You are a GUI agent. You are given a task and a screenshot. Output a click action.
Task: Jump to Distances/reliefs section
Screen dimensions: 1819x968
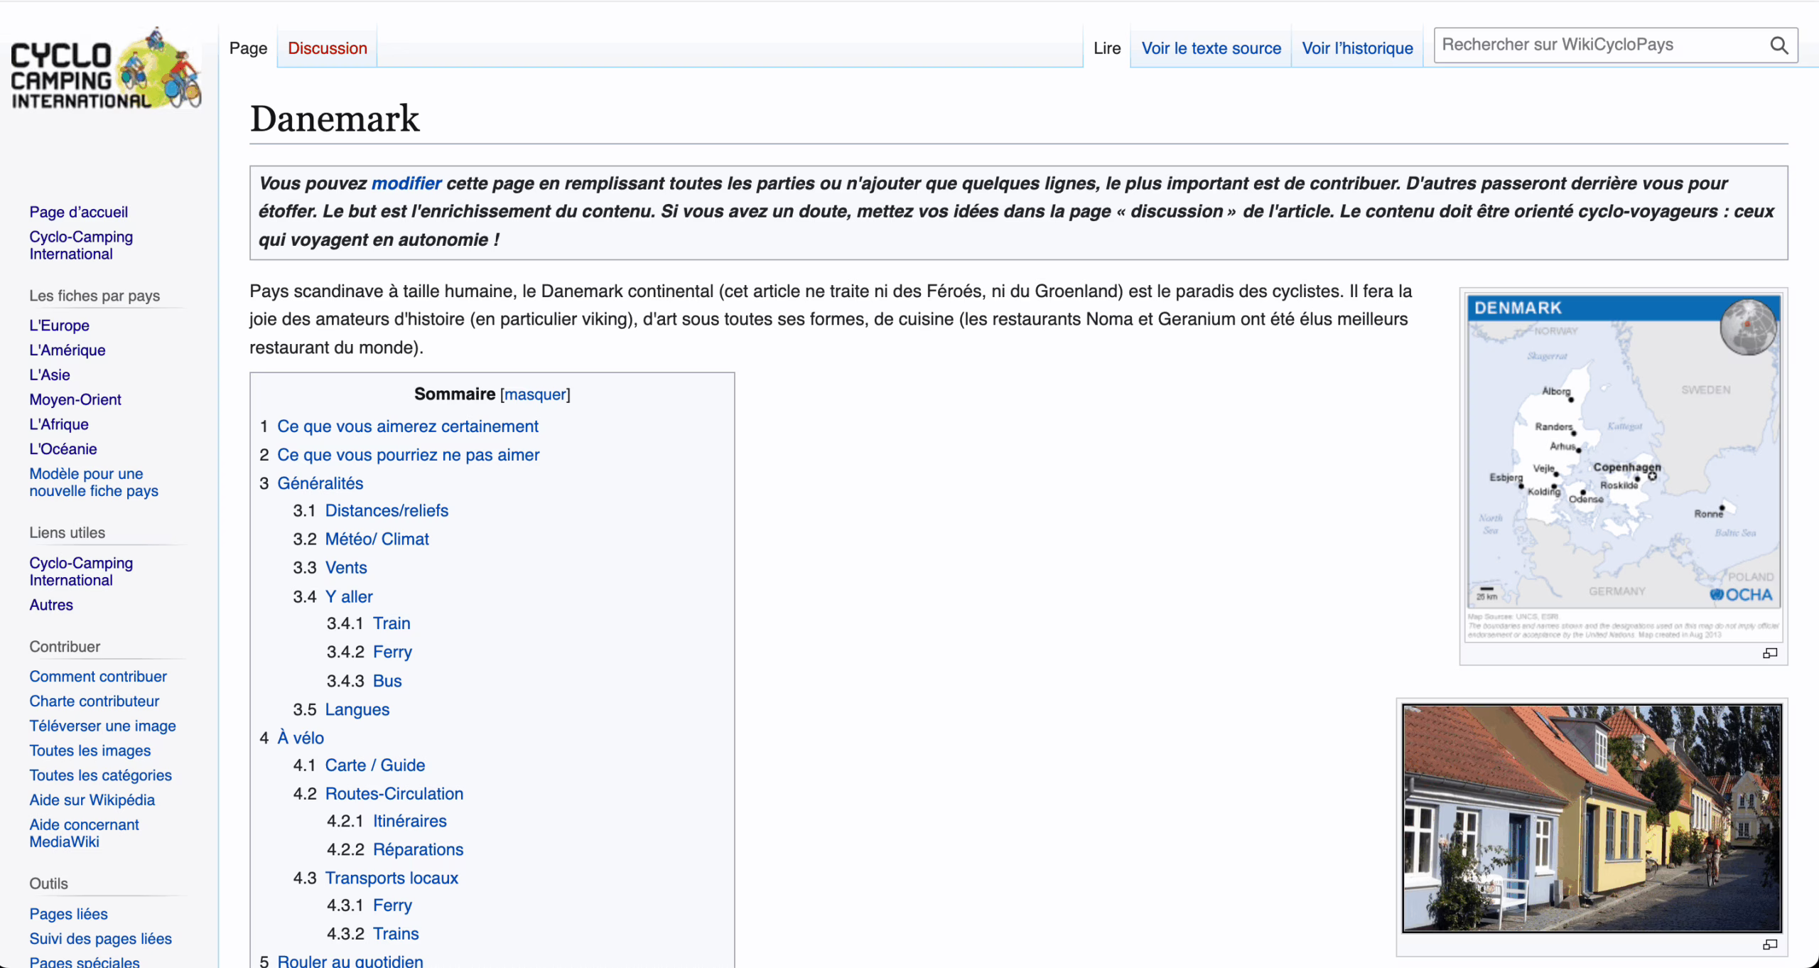point(387,511)
